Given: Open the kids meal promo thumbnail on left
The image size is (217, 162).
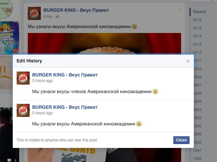Looking at the screenshot, I should coord(9,38).
